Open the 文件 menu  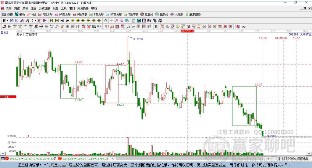tap(9, 8)
